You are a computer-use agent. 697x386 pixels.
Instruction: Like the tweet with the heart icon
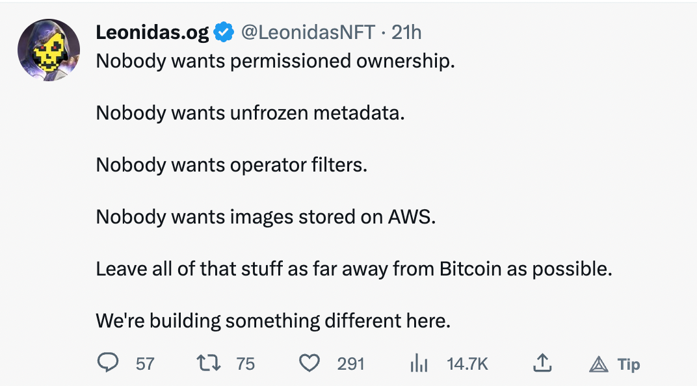click(x=309, y=363)
